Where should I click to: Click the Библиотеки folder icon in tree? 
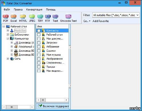pos(12,35)
